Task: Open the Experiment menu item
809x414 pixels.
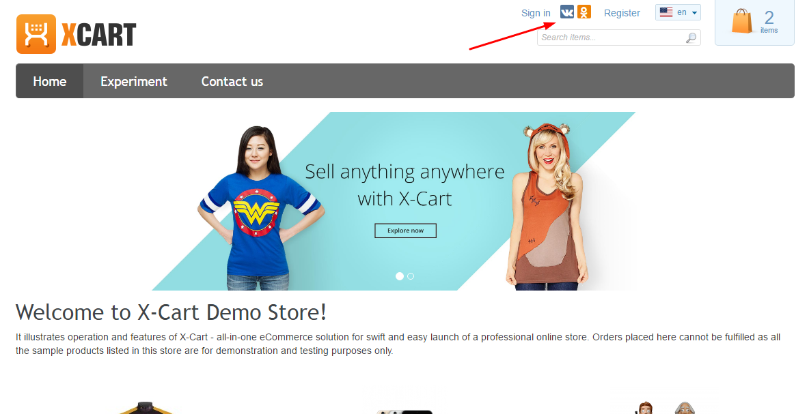Action: tap(134, 81)
